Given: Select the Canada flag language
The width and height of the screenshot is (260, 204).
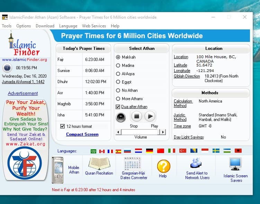Looking at the screenshot, I should coord(102,151).
